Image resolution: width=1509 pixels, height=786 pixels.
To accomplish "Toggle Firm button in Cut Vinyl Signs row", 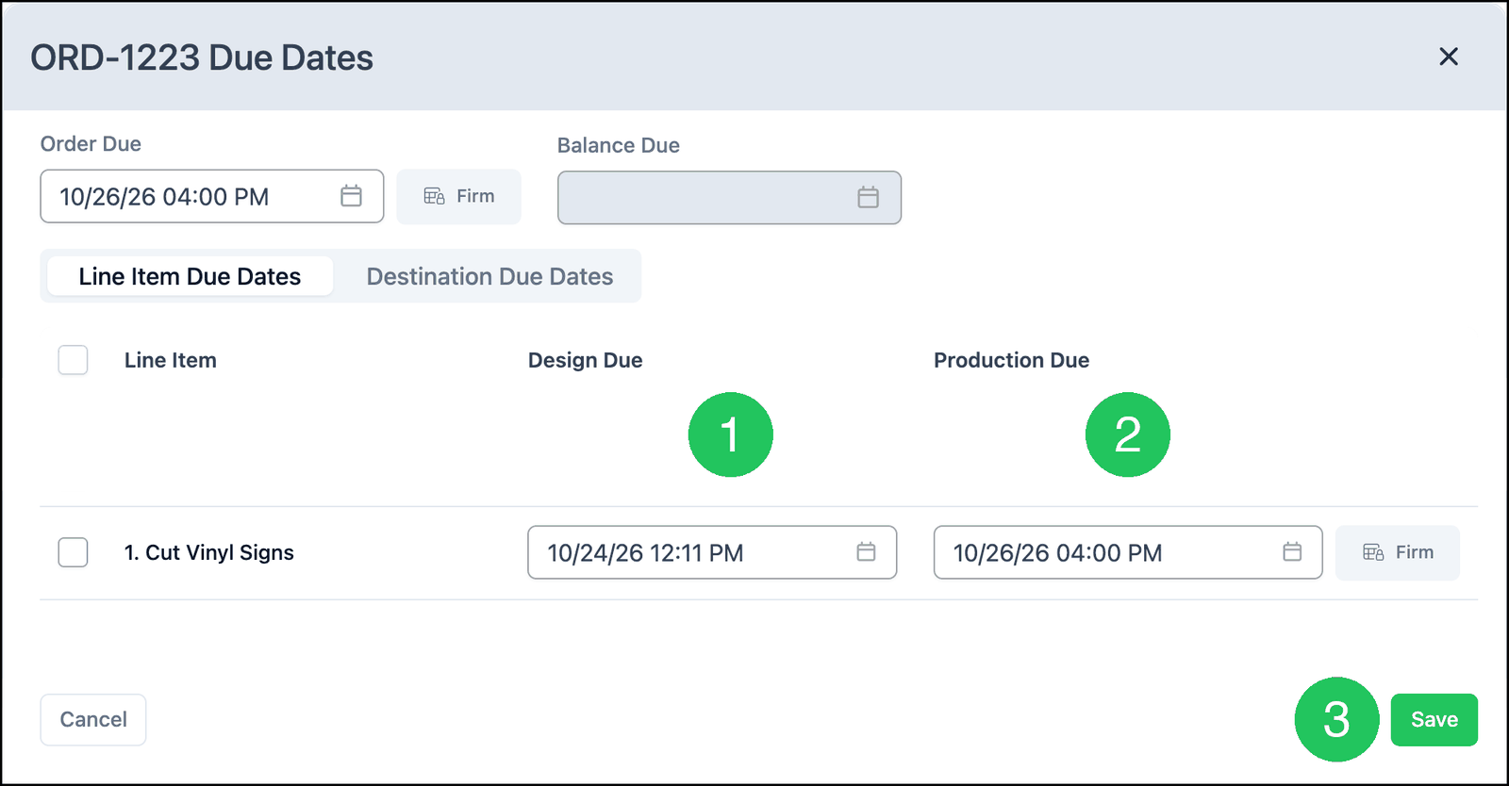I will pos(1398,552).
